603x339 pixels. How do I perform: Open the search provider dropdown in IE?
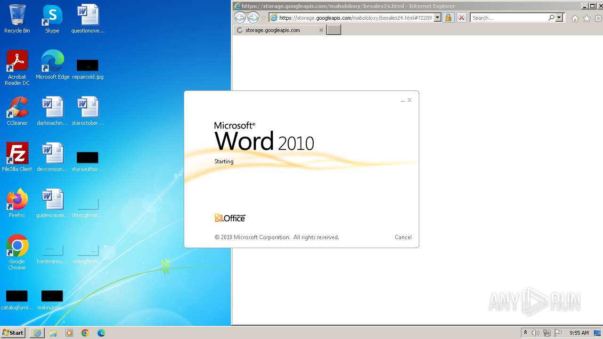click(559, 18)
